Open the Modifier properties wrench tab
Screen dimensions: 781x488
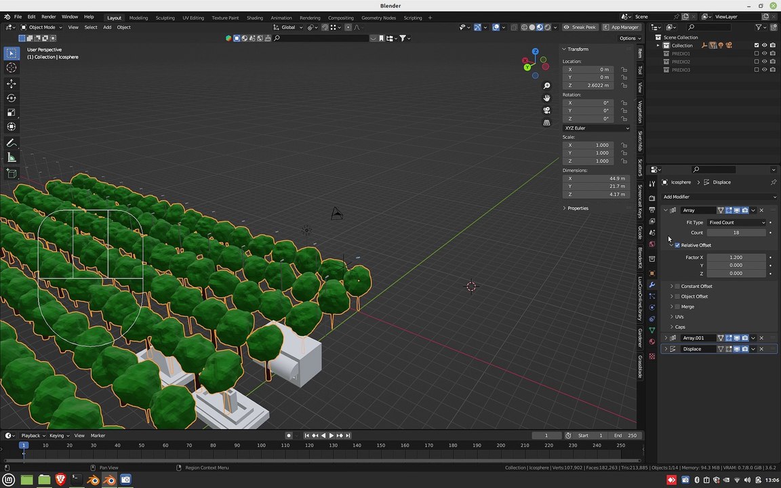652,285
